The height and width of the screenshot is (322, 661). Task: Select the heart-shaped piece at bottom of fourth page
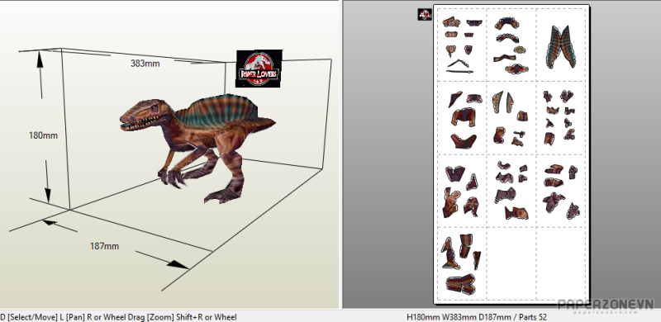pyautogui.click(x=464, y=141)
